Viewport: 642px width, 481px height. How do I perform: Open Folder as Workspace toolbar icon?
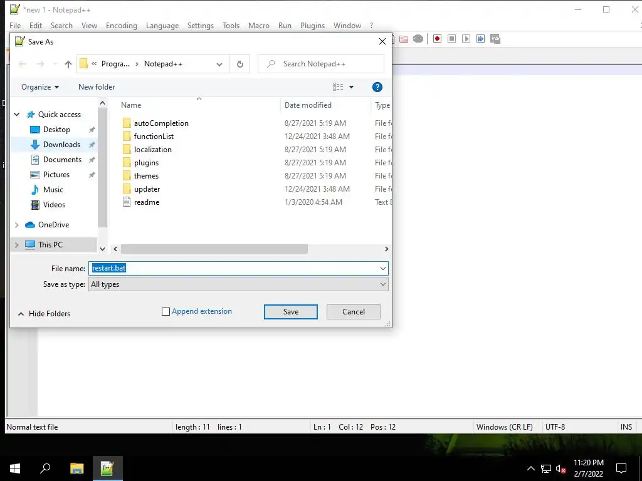(x=404, y=39)
